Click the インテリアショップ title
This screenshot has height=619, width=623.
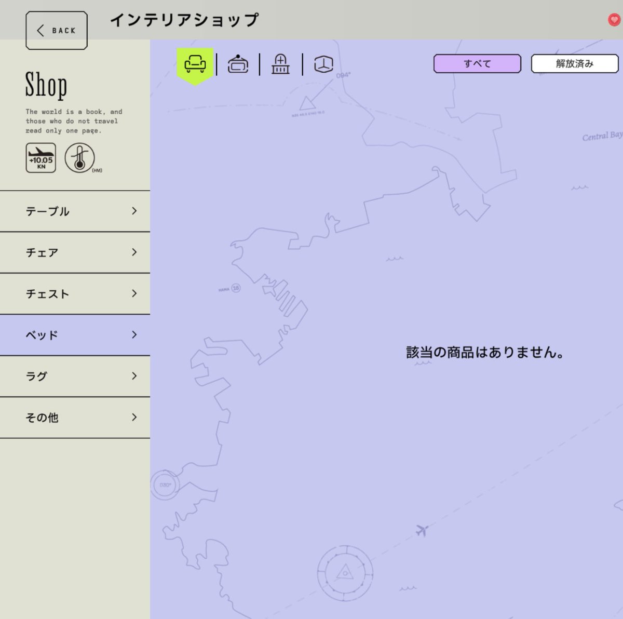184,20
